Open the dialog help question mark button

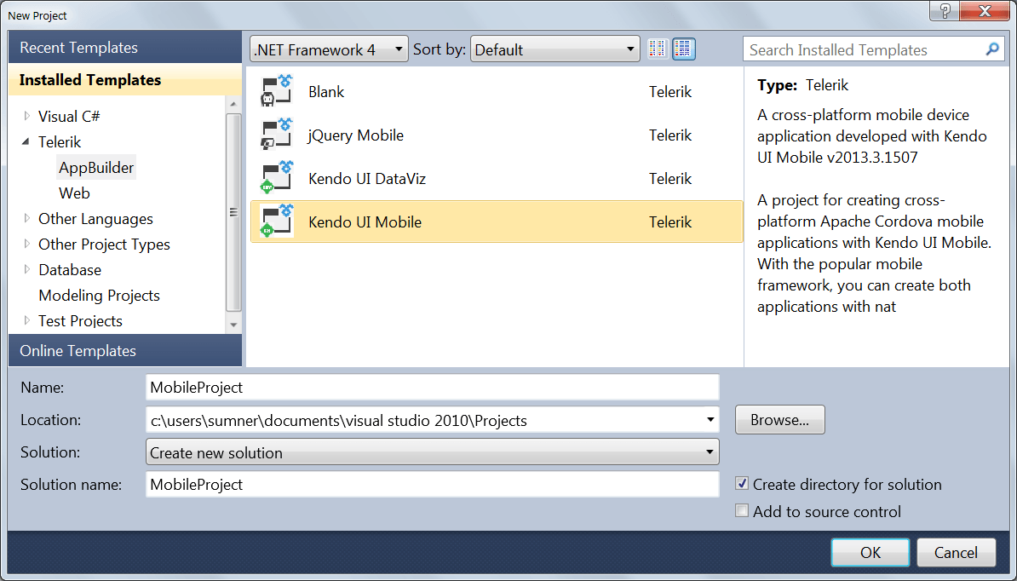[x=945, y=10]
